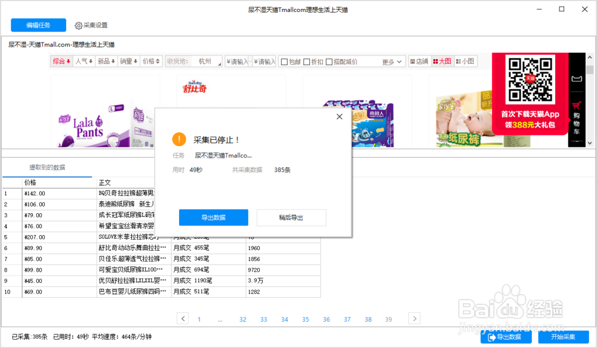This screenshot has width=597, height=348.
Task: Enable the 搭配减价 checkbox
Action: point(329,61)
